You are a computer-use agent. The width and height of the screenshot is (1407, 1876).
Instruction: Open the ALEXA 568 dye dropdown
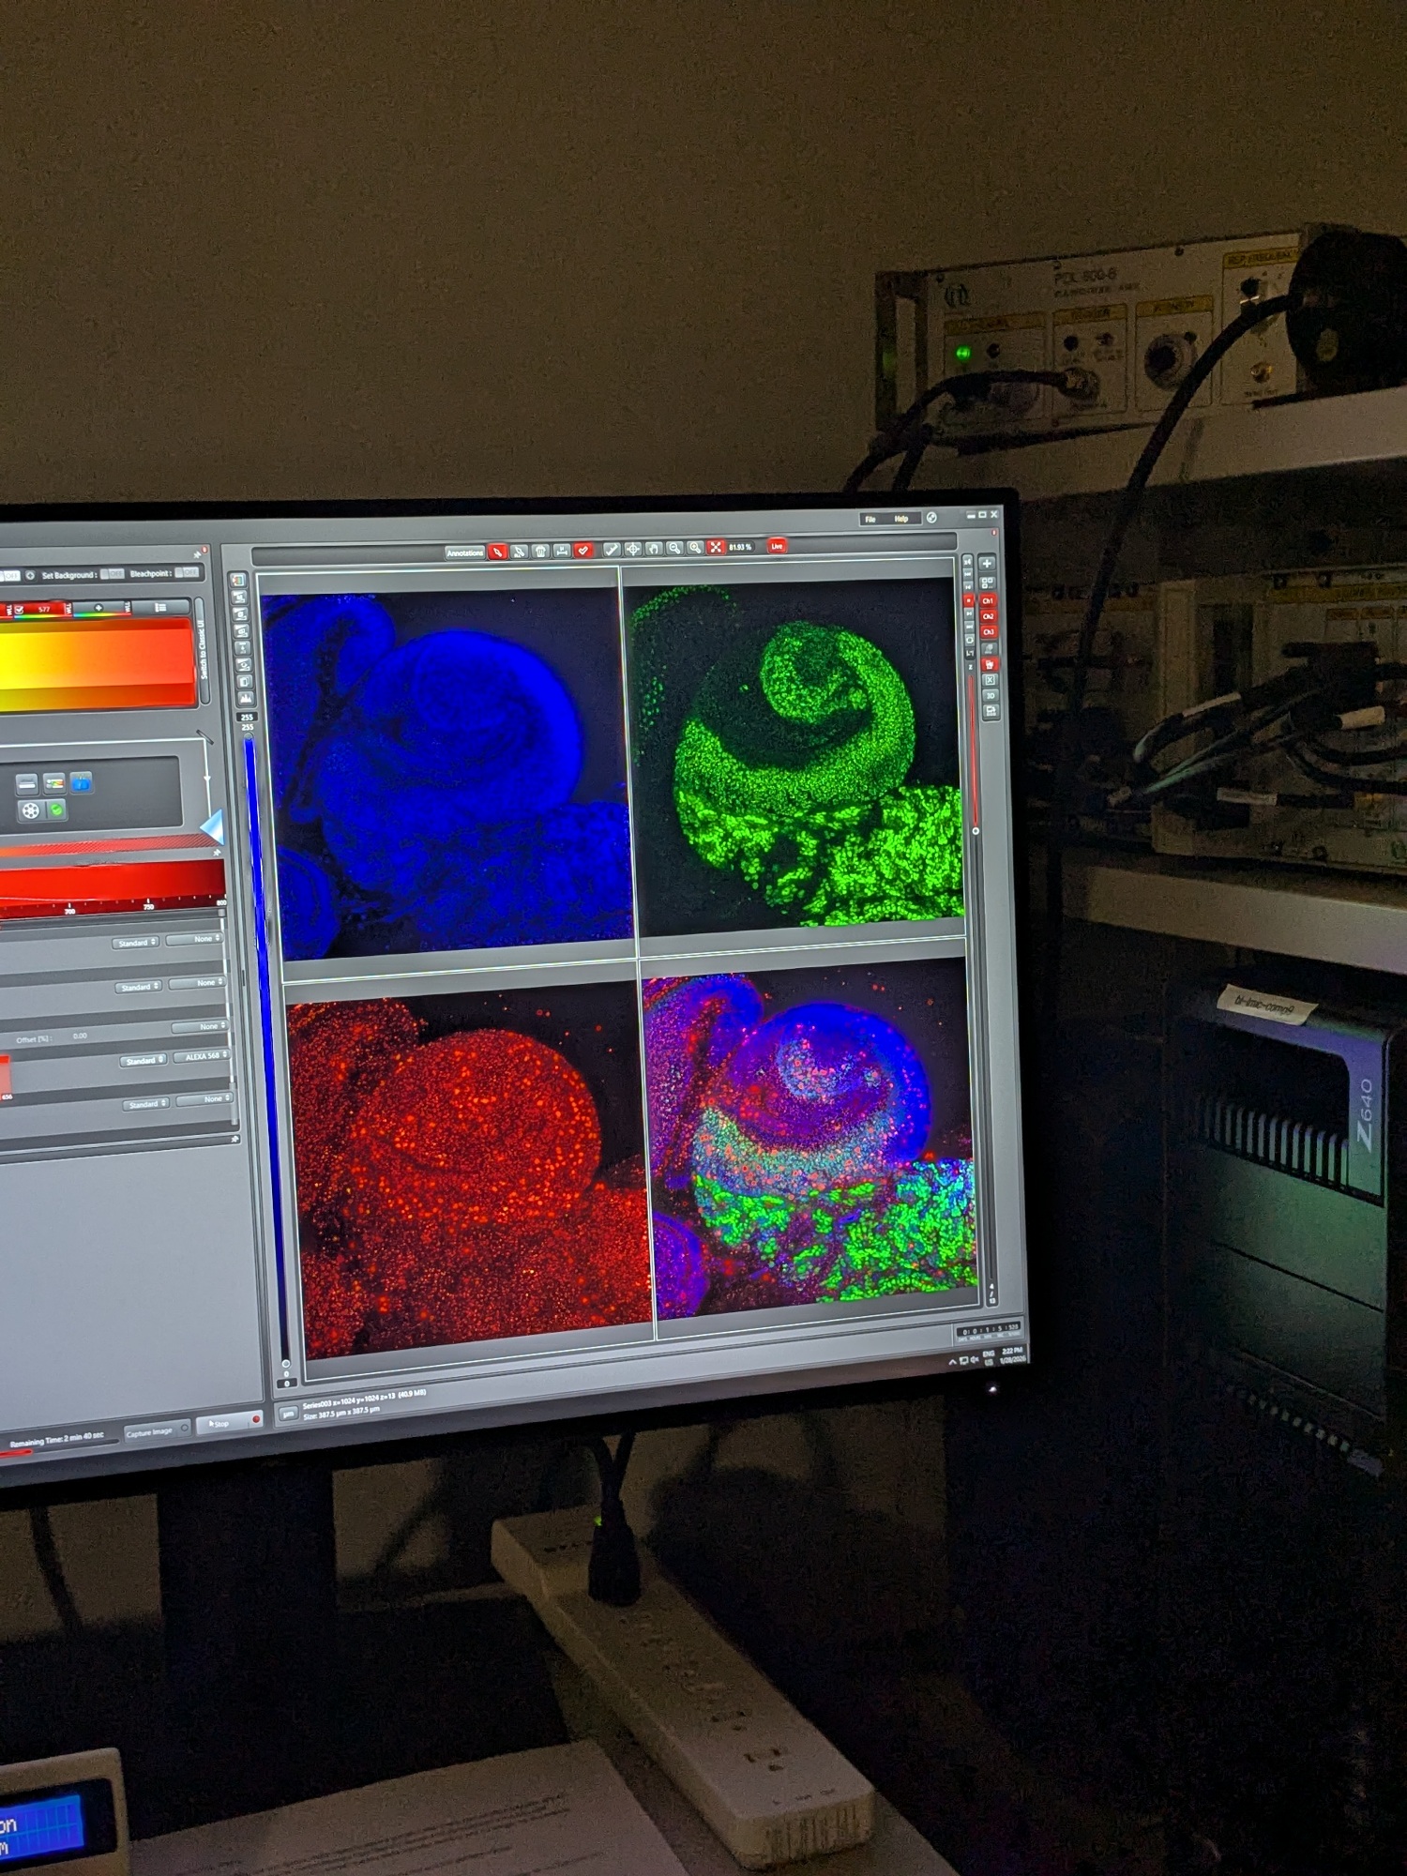coord(204,1057)
